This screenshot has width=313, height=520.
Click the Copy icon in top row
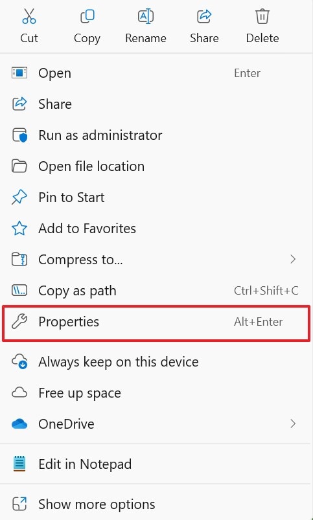(x=87, y=16)
